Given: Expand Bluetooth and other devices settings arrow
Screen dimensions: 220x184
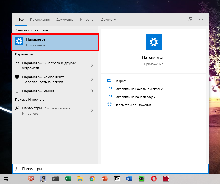Looking at the screenshot, I should point(92,65).
